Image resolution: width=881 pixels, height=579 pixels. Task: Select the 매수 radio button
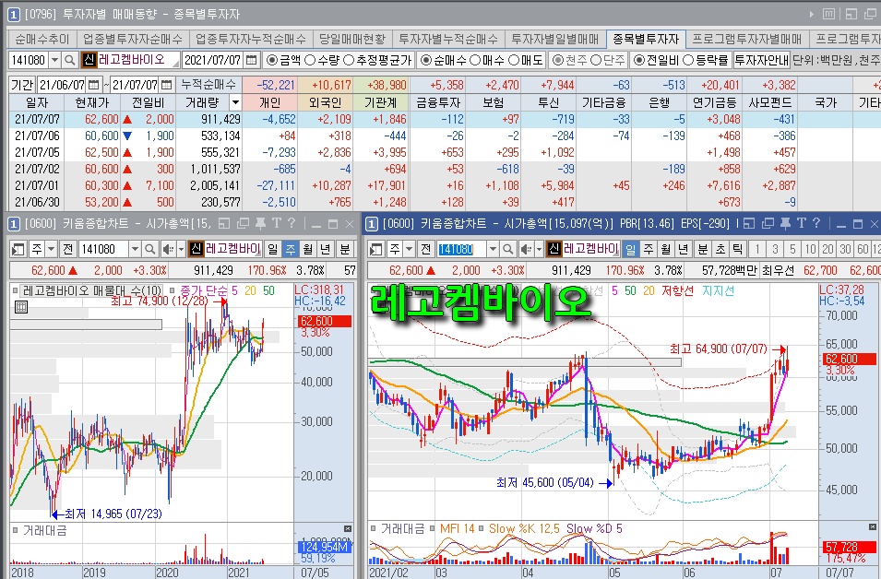pos(475,60)
